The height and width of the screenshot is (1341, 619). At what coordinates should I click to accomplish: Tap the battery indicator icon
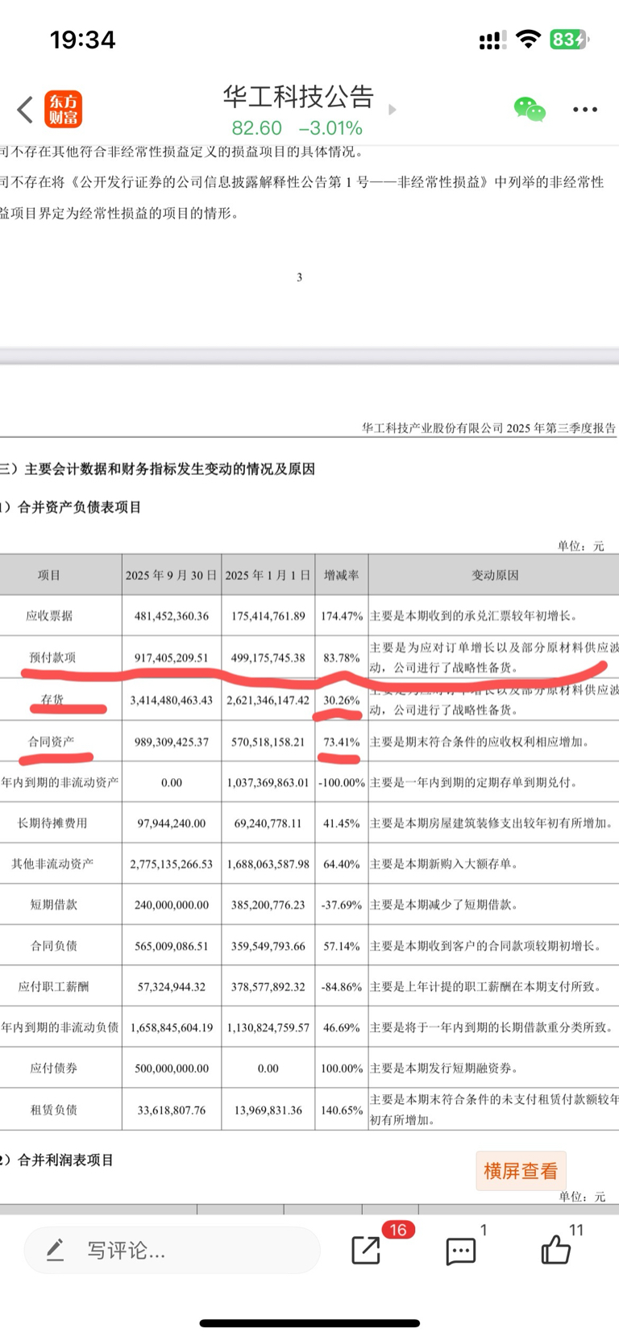[570, 39]
